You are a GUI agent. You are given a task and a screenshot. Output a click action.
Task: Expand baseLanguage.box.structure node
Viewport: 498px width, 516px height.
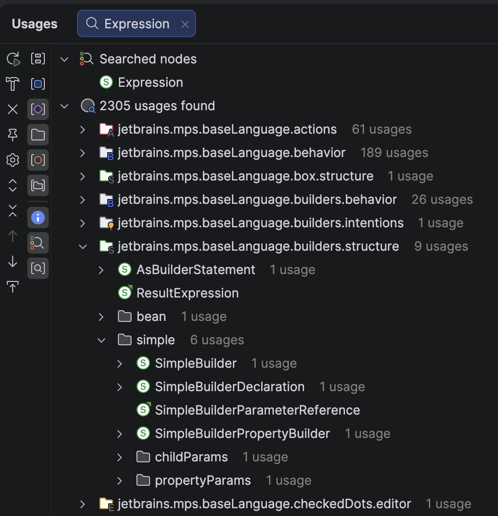point(83,177)
